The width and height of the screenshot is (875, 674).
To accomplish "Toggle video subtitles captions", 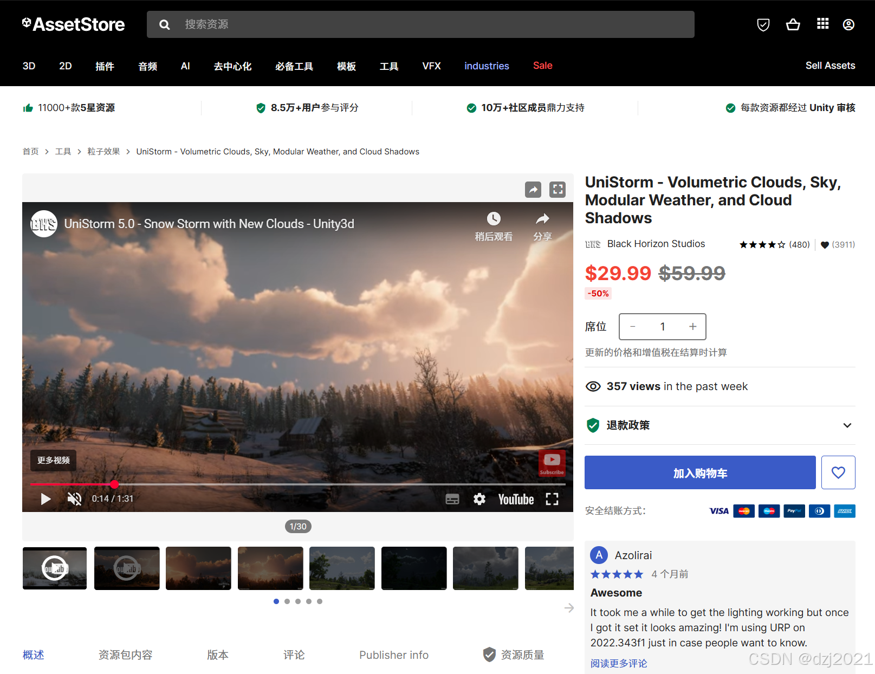I will click(452, 500).
